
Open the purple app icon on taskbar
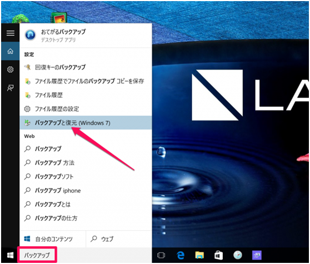click(x=257, y=255)
